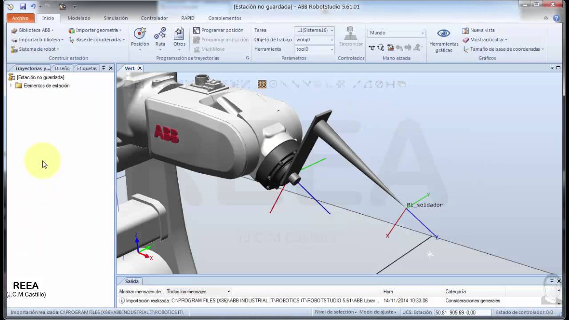This screenshot has width=569, height=320.
Task: Click the UCS coordinates field
Action: coord(463,312)
